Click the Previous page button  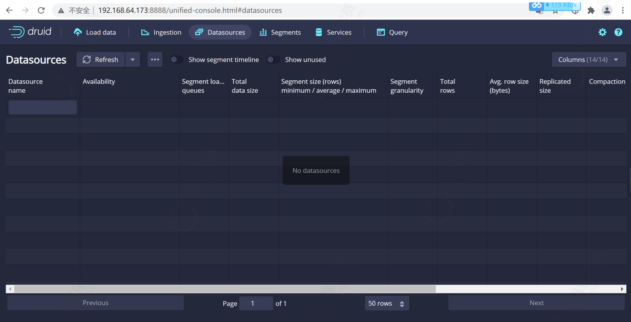click(96, 303)
